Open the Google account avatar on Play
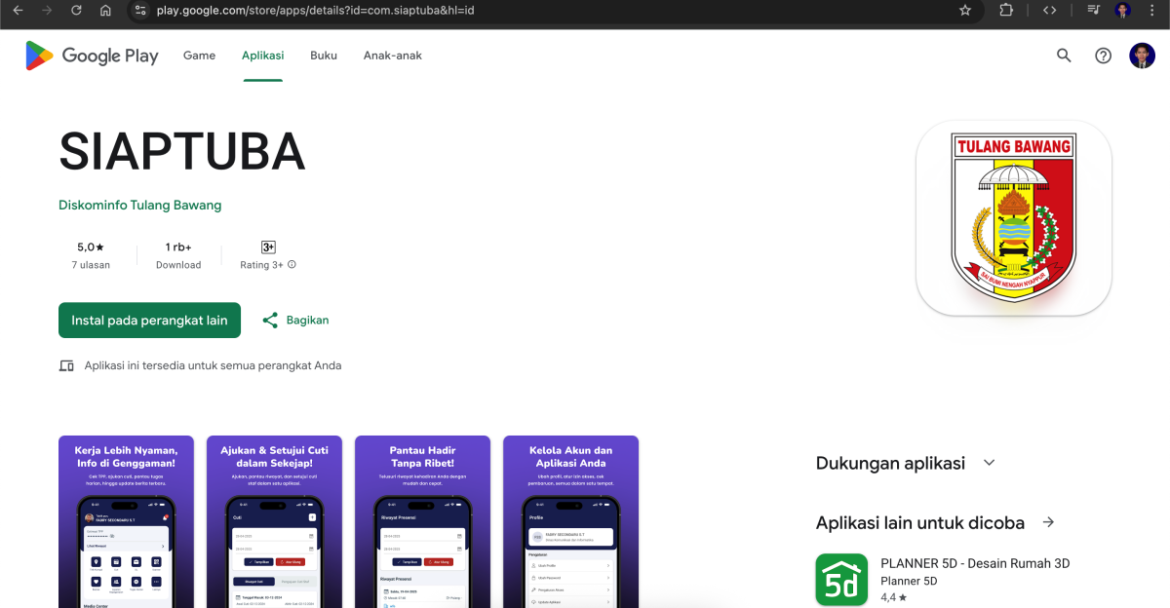1170x608 pixels. (x=1142, y=56)
